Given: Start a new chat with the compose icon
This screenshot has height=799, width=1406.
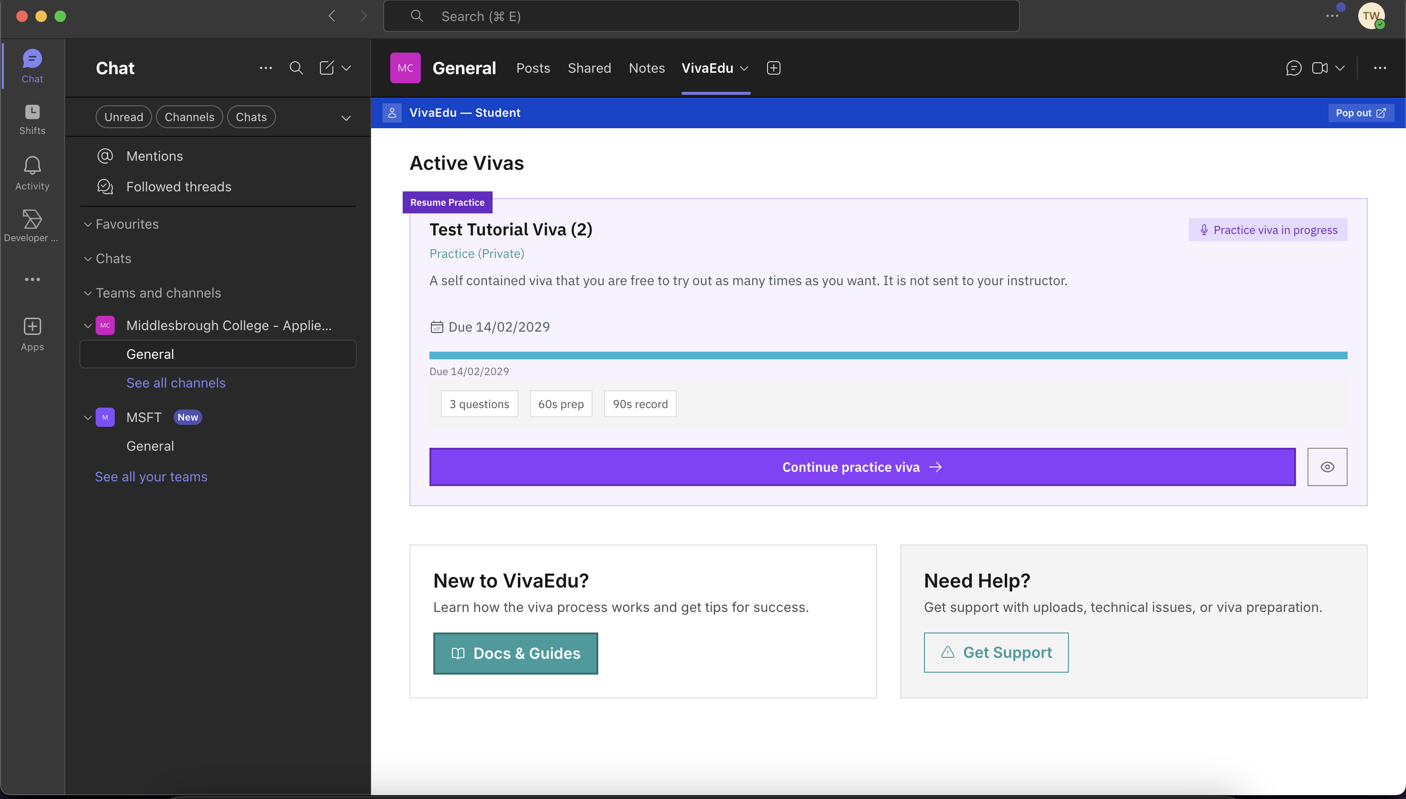Looking at the screenshot, I should [x=327, y=67].
